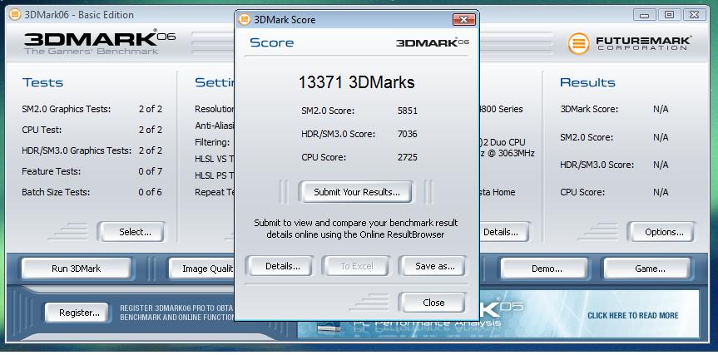
Task: Close the 3DMark06 main window
Action: click(x=694, y=15)
